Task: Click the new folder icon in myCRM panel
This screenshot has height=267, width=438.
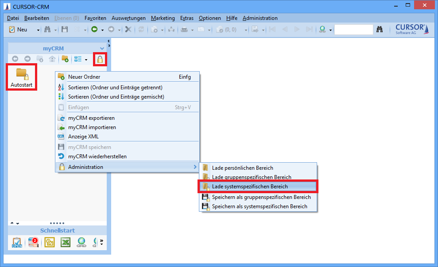Action: [x=65, y=59]
